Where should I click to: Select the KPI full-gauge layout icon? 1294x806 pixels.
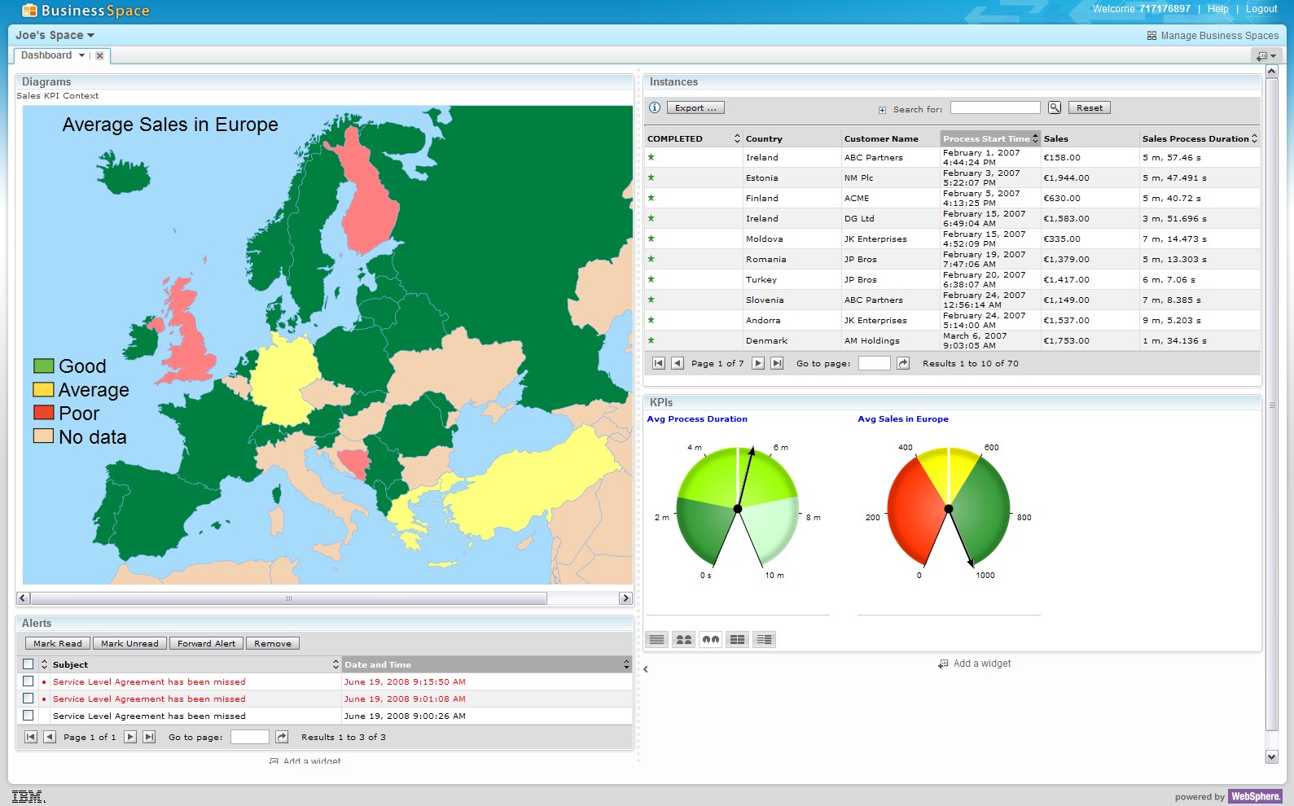tap(711, 639)
